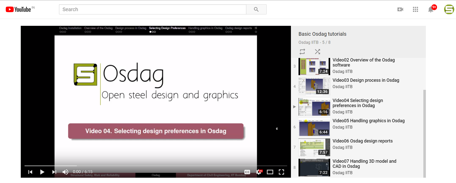Enter full screen mode
456x183 pixels.
click(281, 172)
